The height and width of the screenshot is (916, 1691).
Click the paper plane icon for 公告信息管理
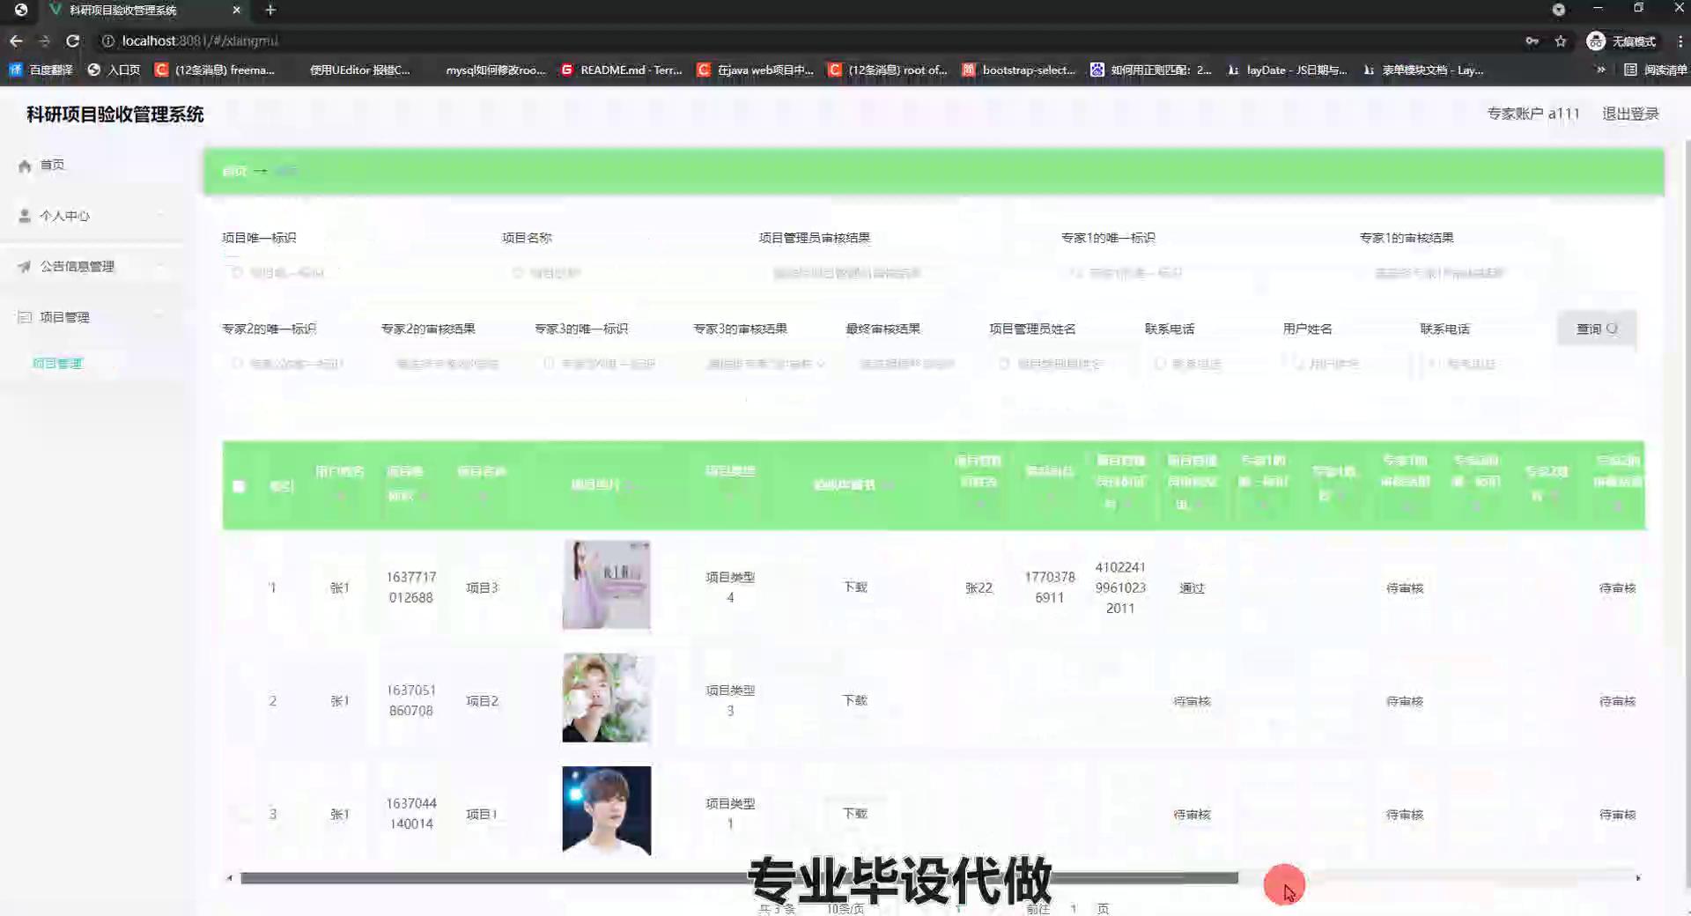[x=25, y=267]
